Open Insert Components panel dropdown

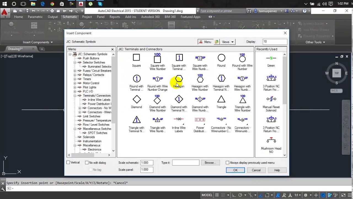[x=38, y=42]
